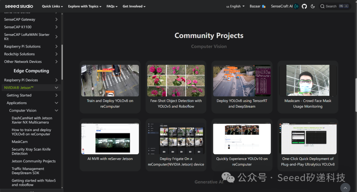The image size is (357, 192).
Task: Click the Seeed Studio logo
Action: pyautogui.click(x=19, y=6)
